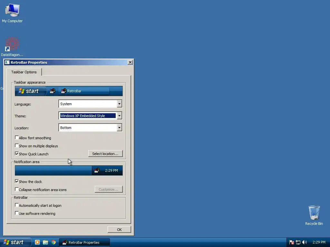Screen dimensions: 330x247
Task: Open the Windows start menu
Action: [x=15, y=242]
